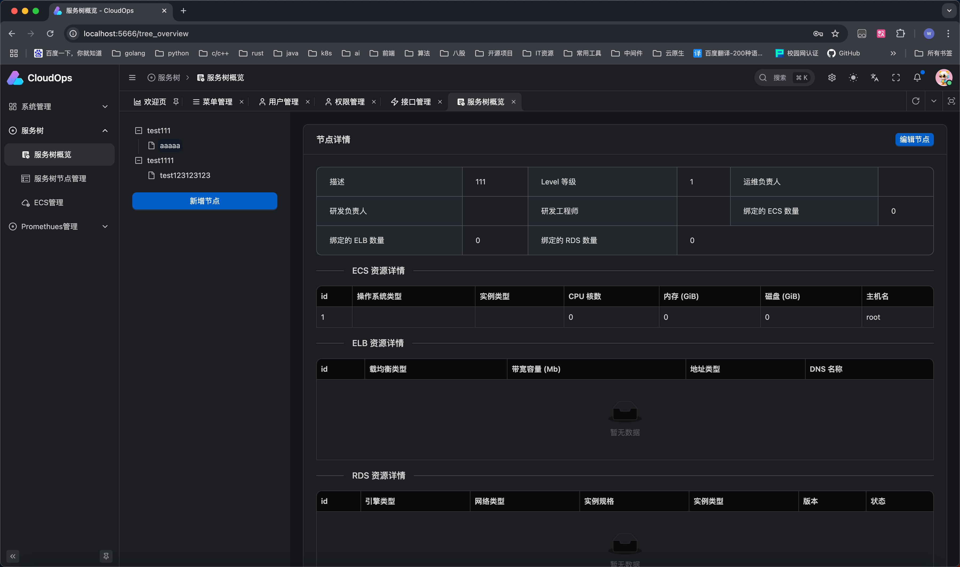Open the settings gear in header
The height and width of the screenshot is (567, 960).
831,78
